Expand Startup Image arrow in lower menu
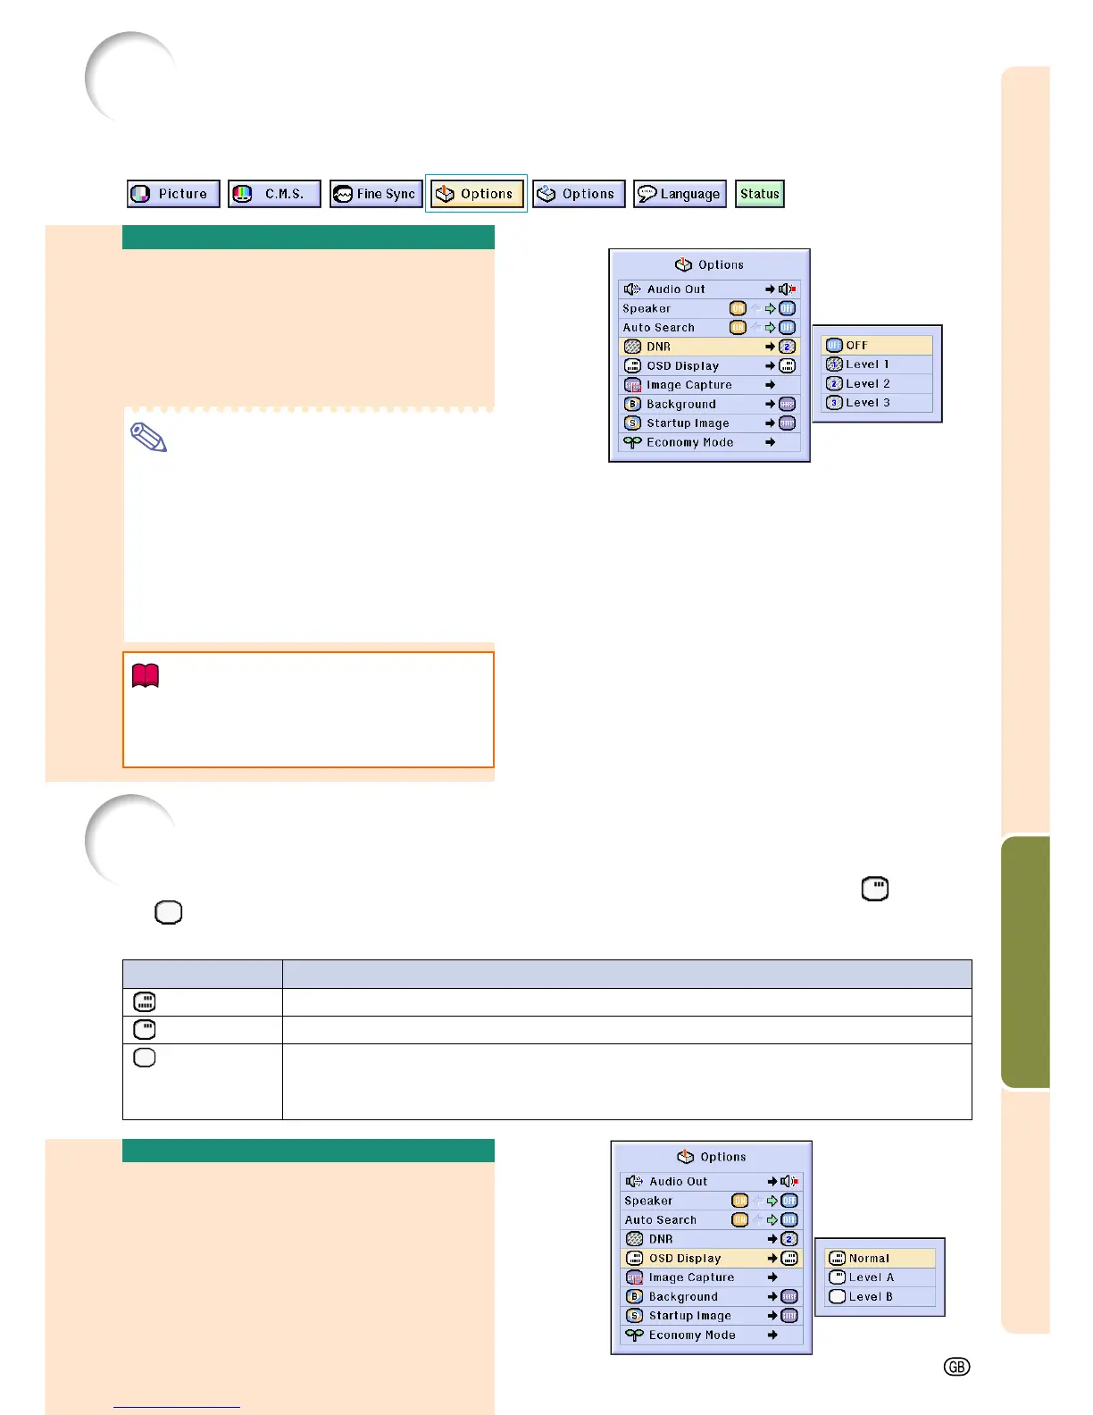 772,1316
